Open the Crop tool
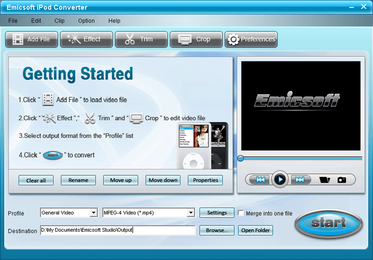The height and width of the screenshot is (260, 373). tap(196, 40)
